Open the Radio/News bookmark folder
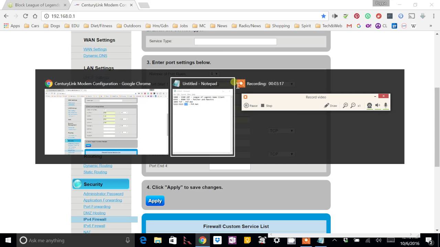The width and height of the screenshot is (440, 247). point(246,26)
